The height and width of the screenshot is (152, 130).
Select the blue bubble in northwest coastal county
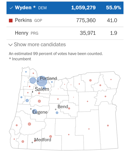click(26, 72)
